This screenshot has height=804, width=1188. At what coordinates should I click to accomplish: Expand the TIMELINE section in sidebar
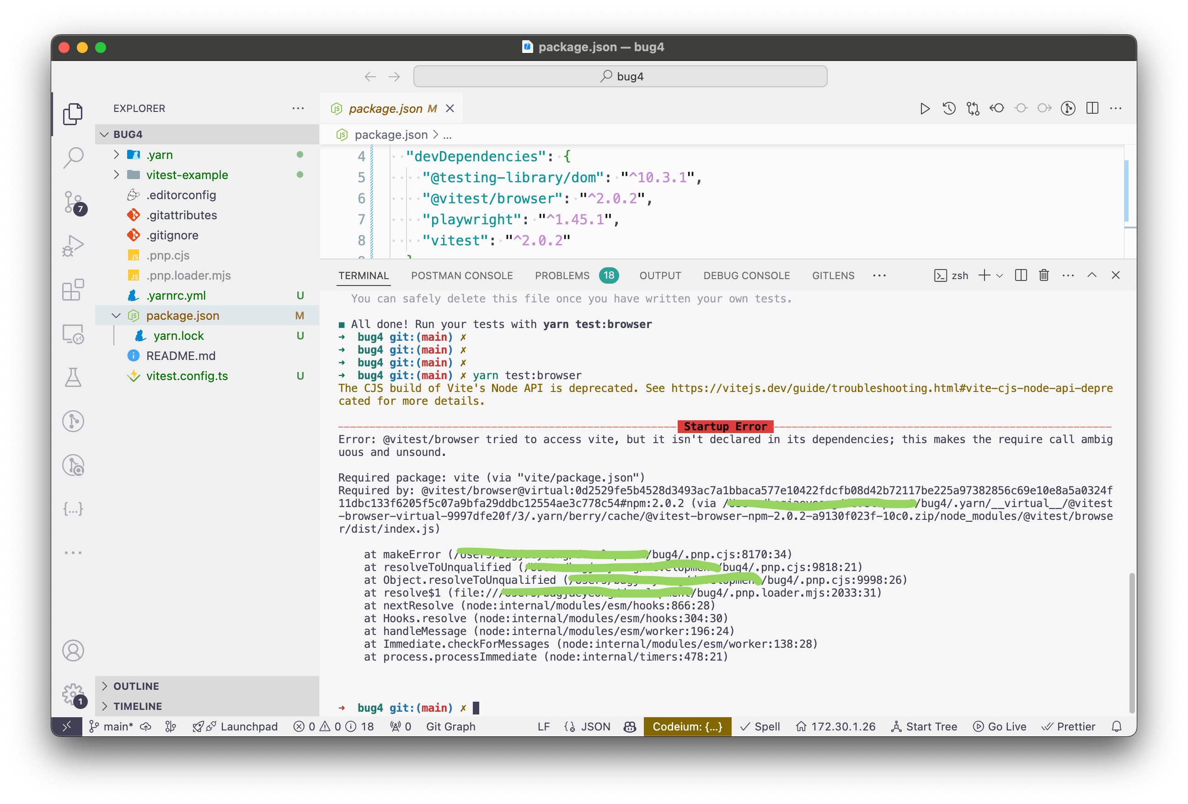click(136, 705)
